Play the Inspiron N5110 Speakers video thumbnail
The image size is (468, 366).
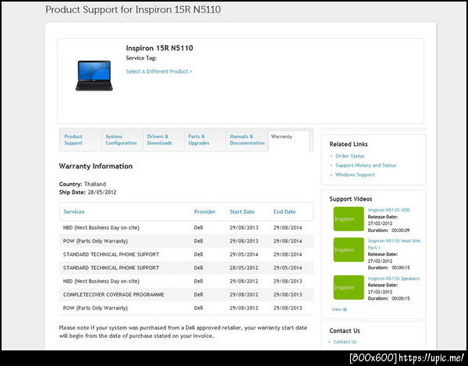pos(349,287)
